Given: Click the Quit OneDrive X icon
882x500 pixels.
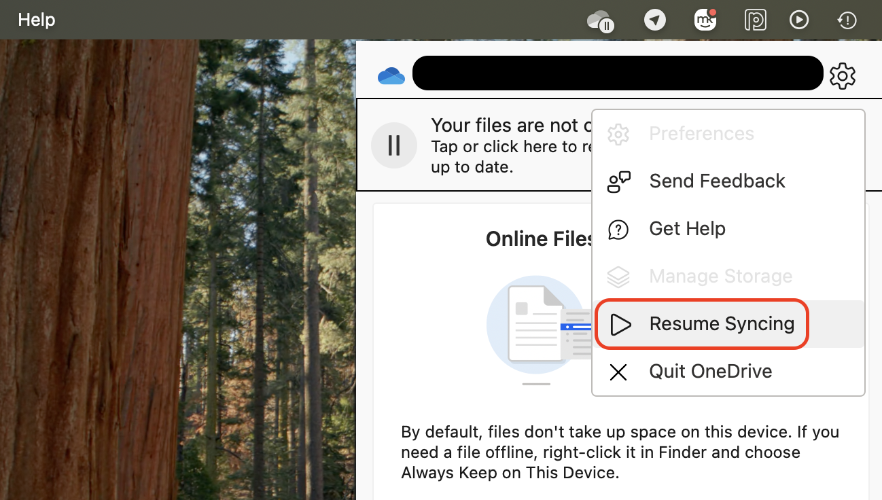Looking at the screenshot, I should pyautogui.click(x=618, y=372).
